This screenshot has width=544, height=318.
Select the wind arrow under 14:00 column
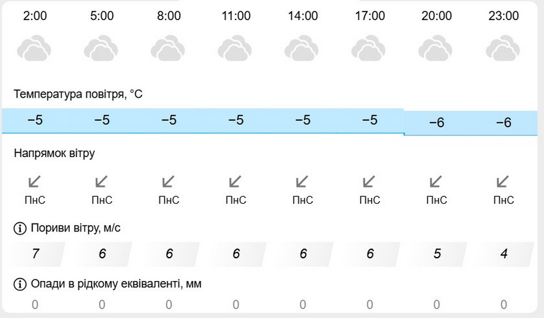(x=302, y=181)
